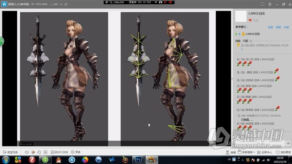Click the green side tab on left edge
Screen dimensions: 292x164
point(2,41)
